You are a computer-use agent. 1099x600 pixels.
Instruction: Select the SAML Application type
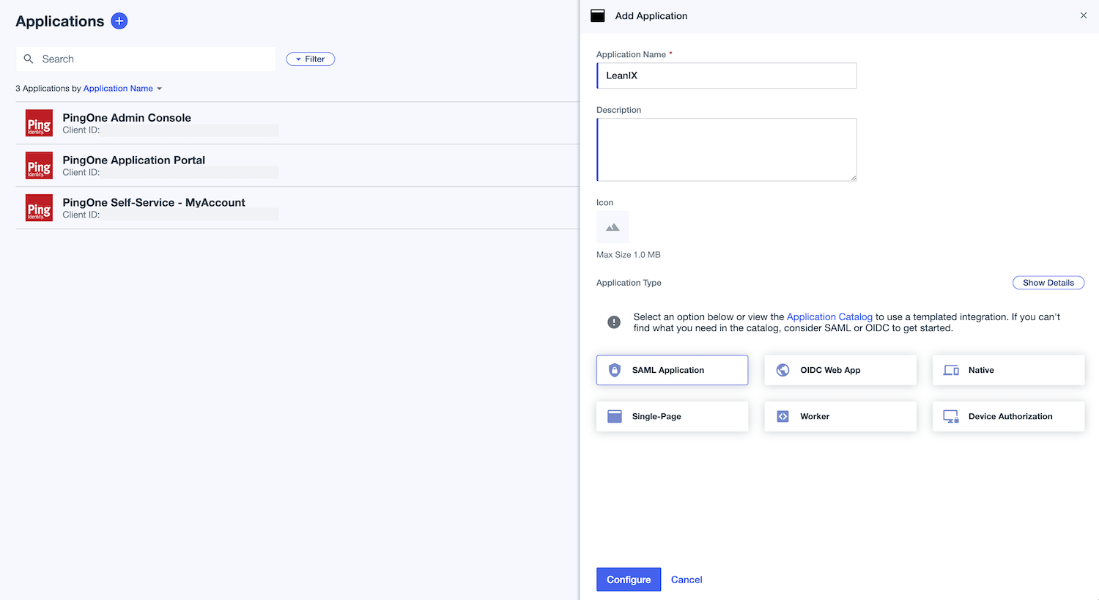point(672,370)
